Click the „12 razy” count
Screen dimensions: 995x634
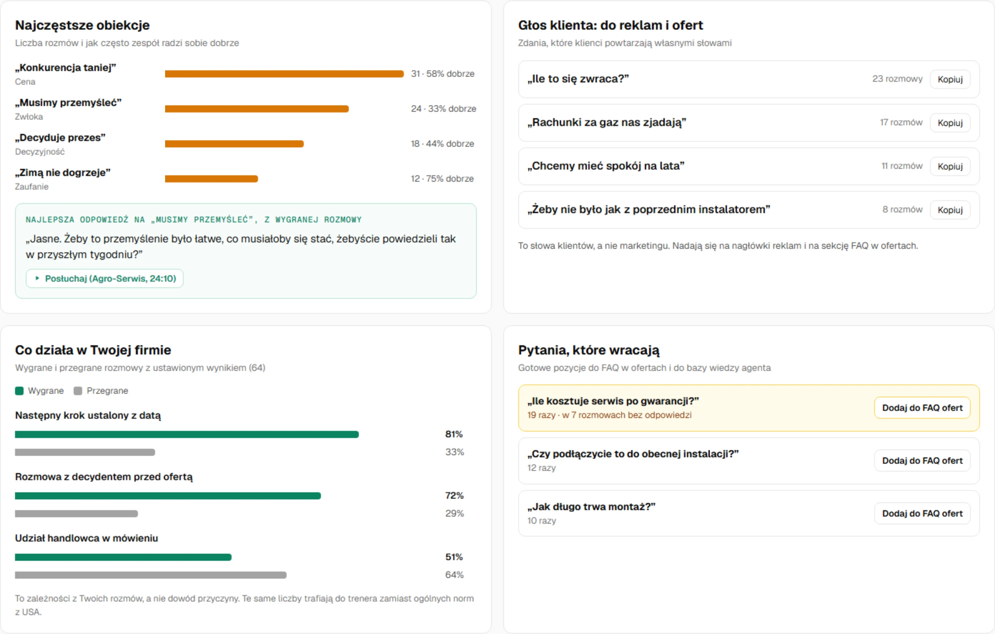[541, 468]
